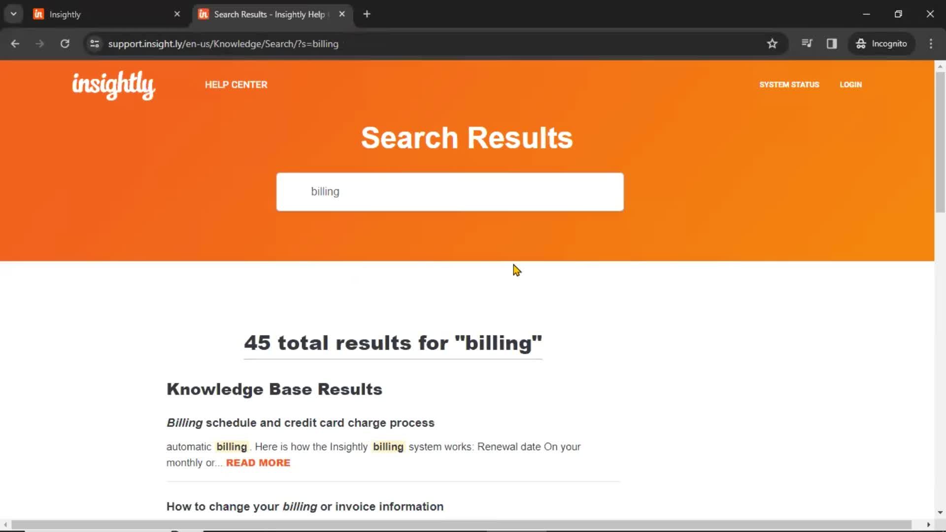The image size is (946, 532).
Task: Open How to change your billing or invoice information
Action: click(x=305, y=506)
